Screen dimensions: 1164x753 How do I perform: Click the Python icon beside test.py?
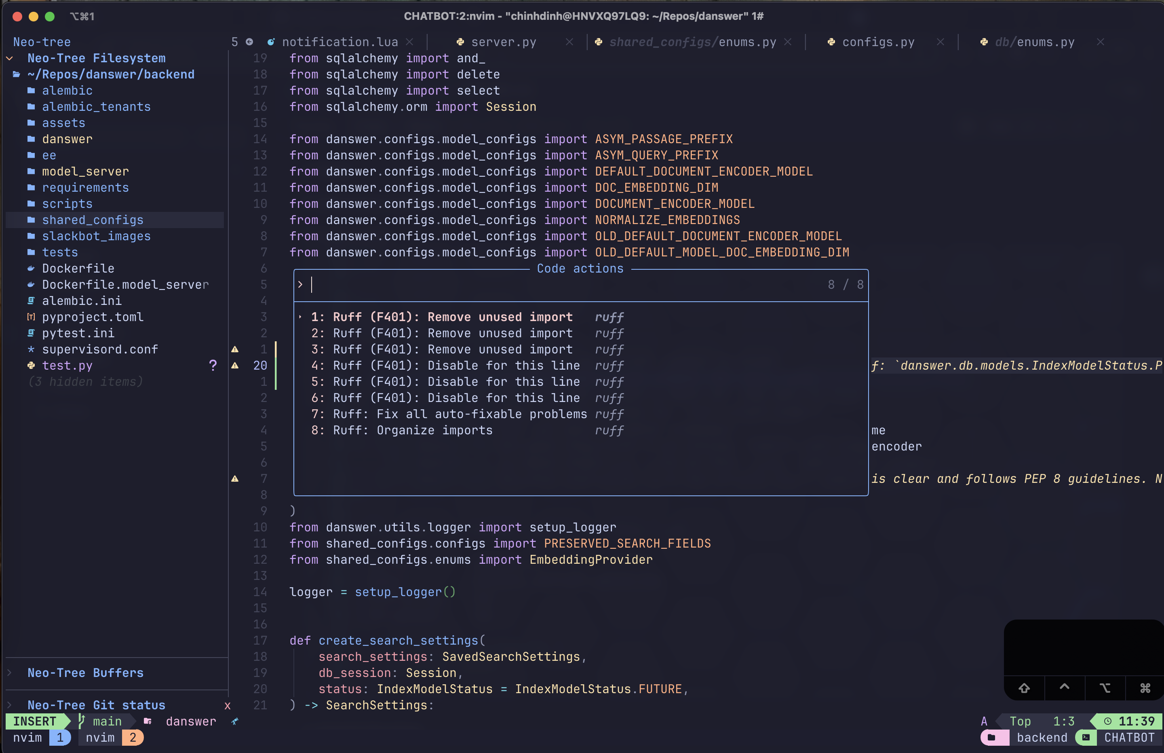point(31,365)
